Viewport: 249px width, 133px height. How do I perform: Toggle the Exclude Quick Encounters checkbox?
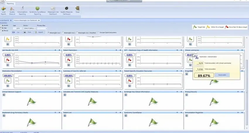click(x=99, y=33)
